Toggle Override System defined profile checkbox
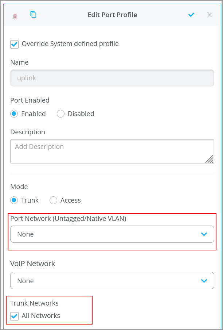The image size is (223, 330). pos(15,44)
